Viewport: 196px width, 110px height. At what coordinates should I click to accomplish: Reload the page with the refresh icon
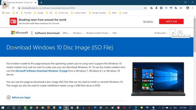pyautogui.click(x=13, y=8)
